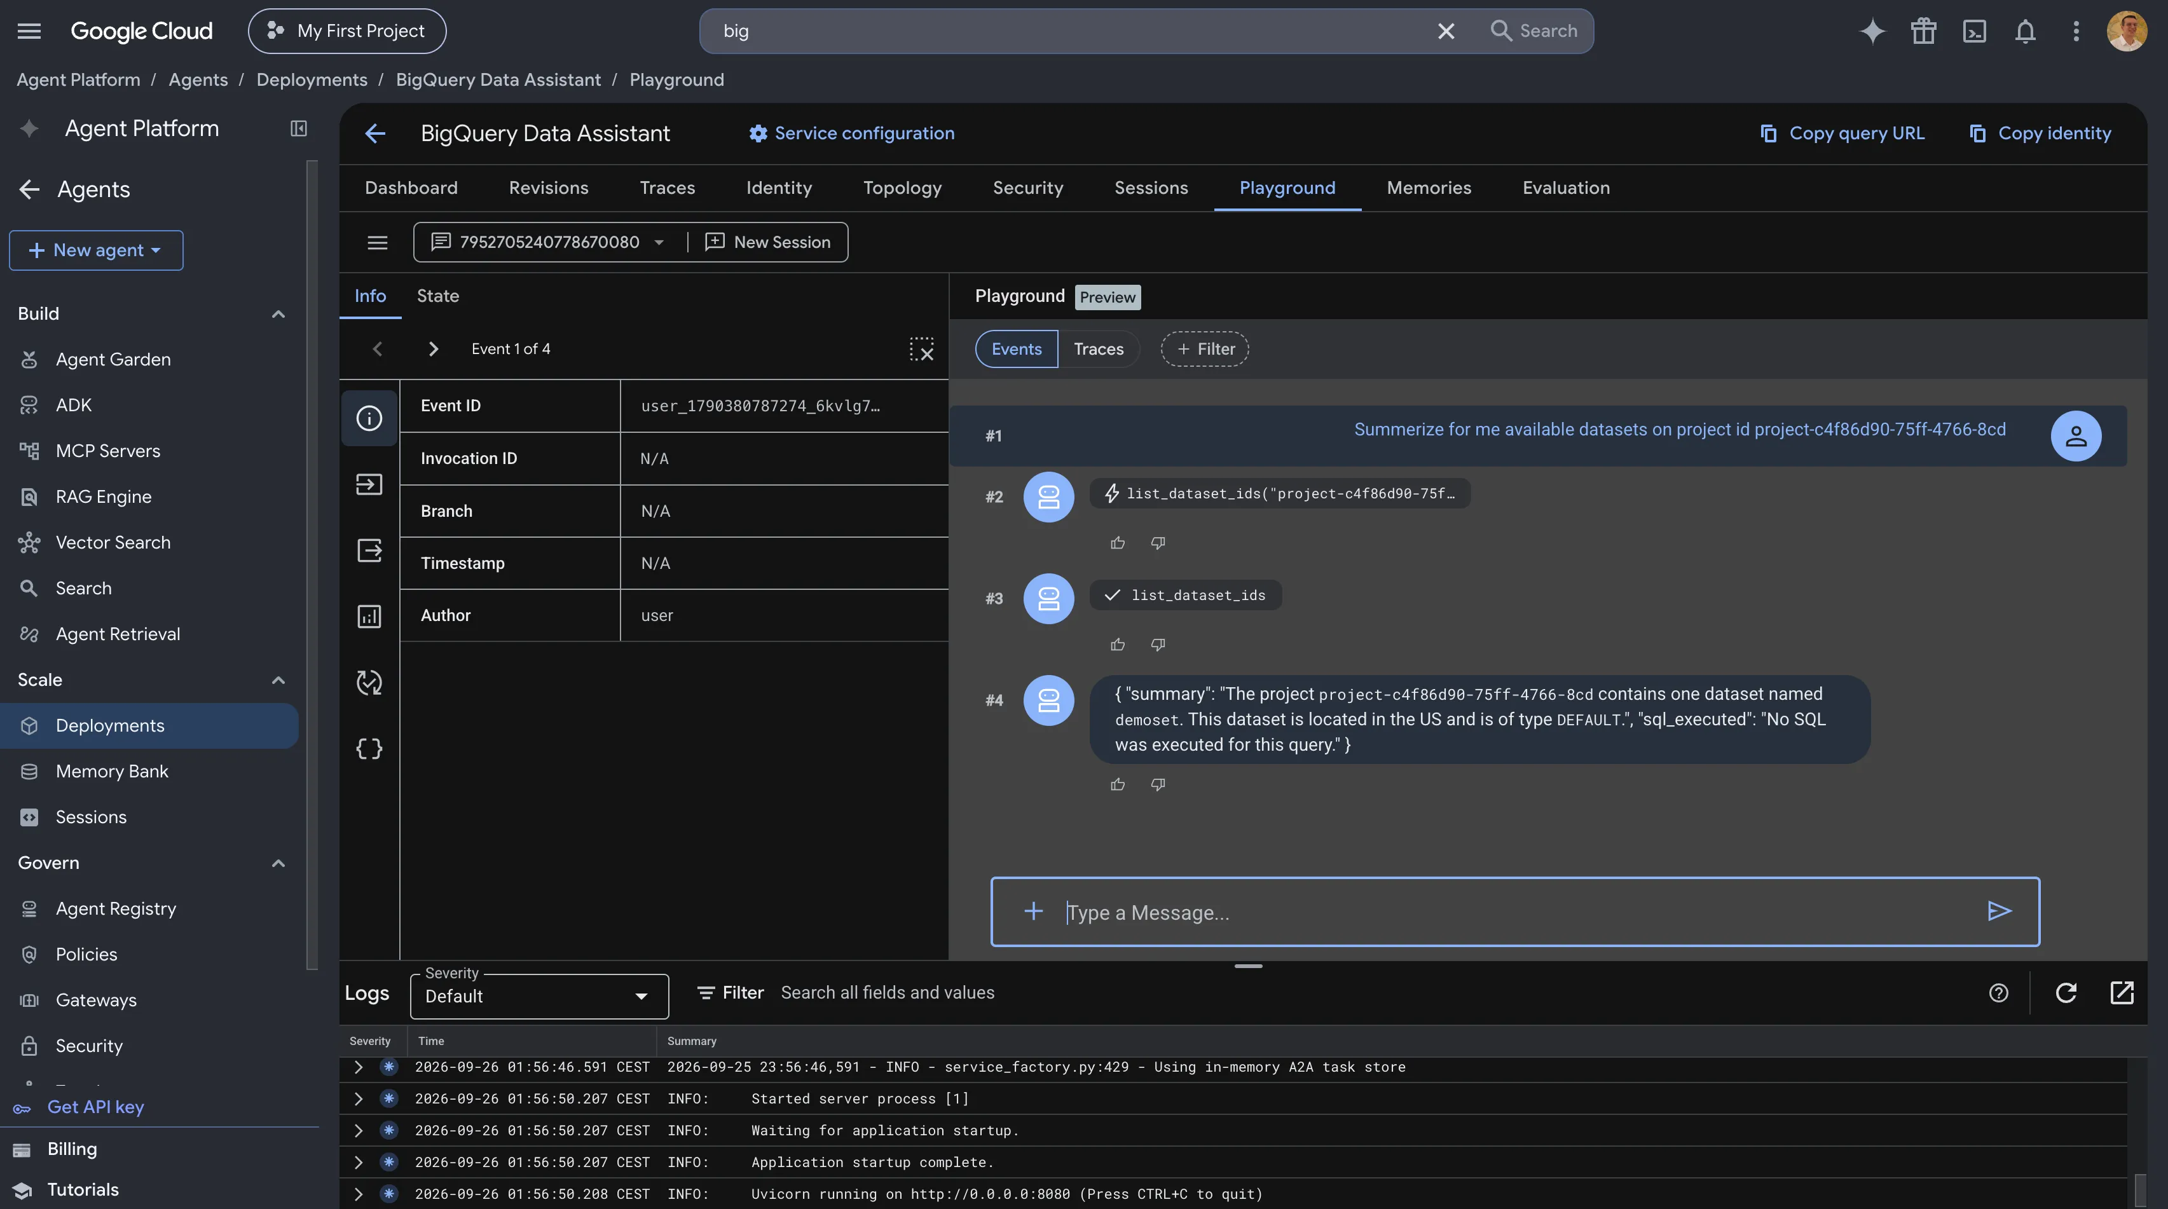
Task: Collapse the Scale section
Action: [x=278, y=680]
